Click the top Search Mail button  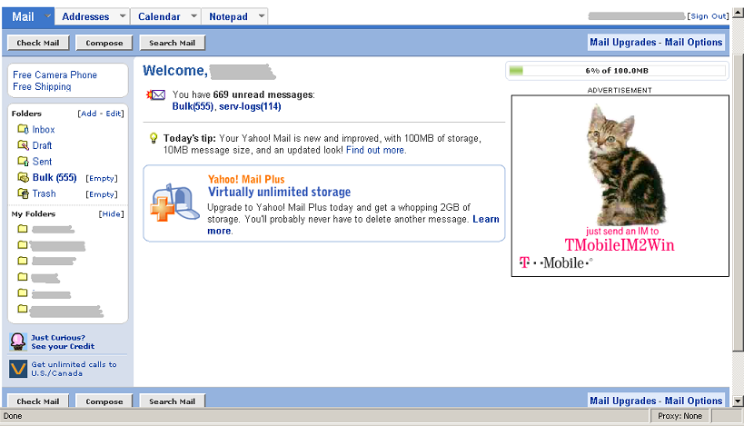tap(172, 43)
